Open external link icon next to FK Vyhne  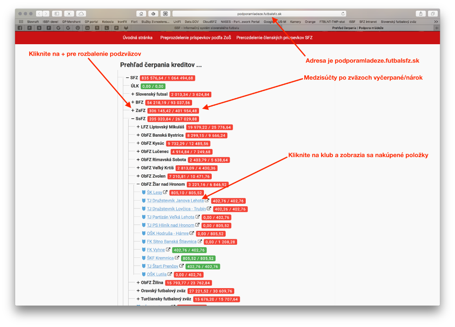click(168, 250)
